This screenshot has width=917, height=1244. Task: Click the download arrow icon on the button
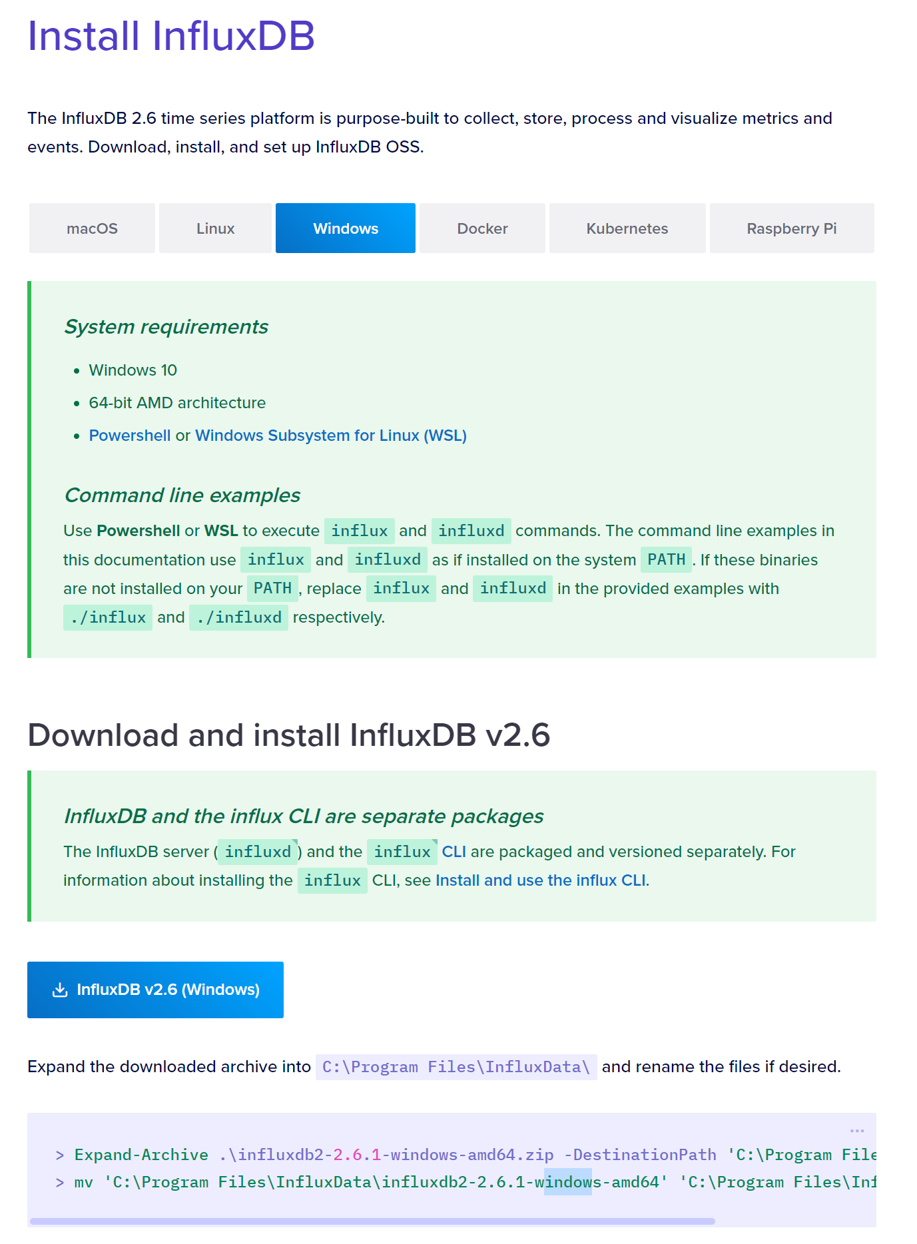(60, 990)
